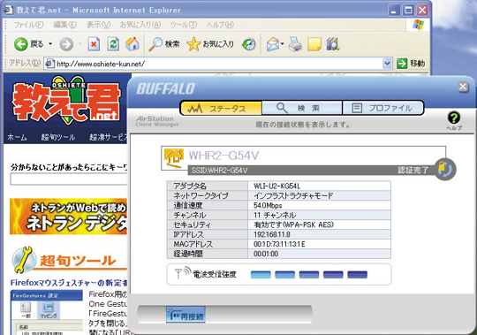The height and width of the screenshot is (335, 477).
Task: Click the 再接続 reconnect button
Action: click(186, 316)
